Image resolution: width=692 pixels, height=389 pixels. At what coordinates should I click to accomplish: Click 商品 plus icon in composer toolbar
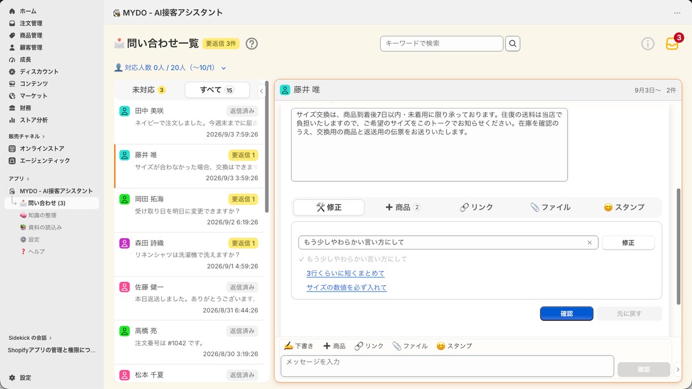(x=327, y=346)
